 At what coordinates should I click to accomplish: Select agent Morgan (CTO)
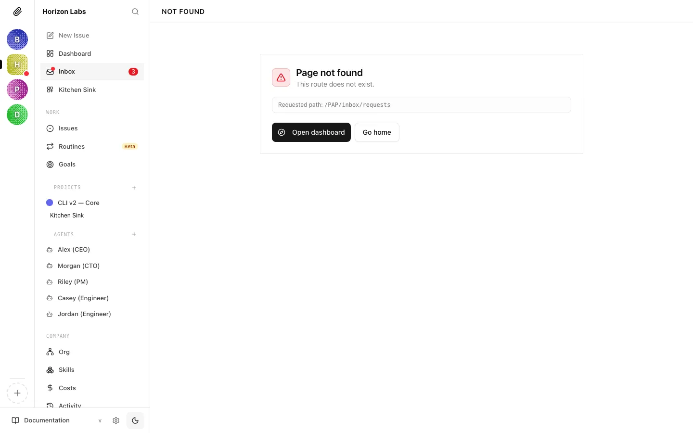click(x=92, y=266)
